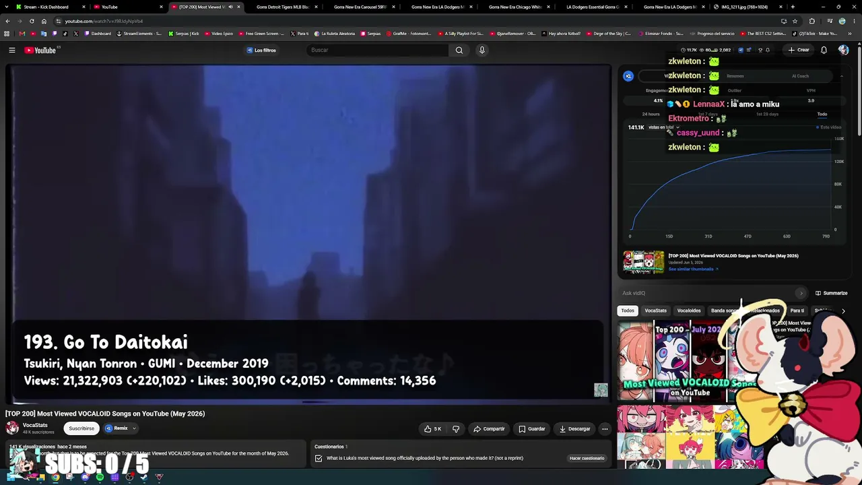Select the Todo time range option

coord(822,114)
